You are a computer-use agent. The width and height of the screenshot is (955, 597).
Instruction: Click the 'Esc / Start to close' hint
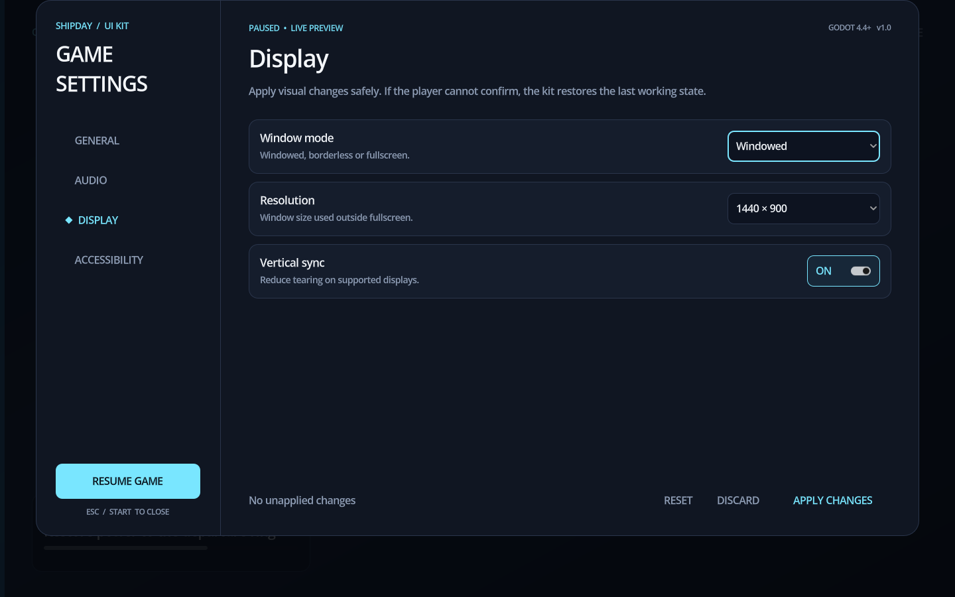click(x=128, y=512)
